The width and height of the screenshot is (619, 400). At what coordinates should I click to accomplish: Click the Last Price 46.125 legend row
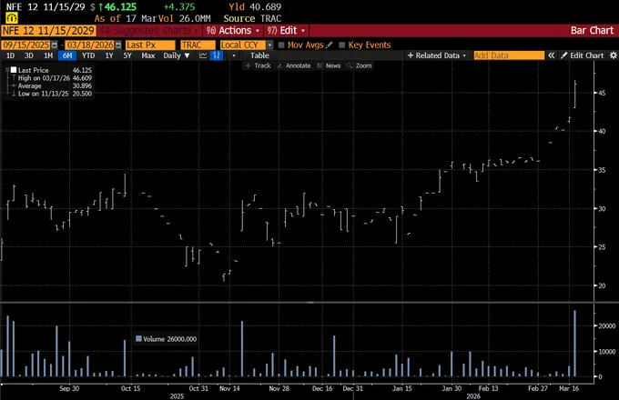point(52,70)
